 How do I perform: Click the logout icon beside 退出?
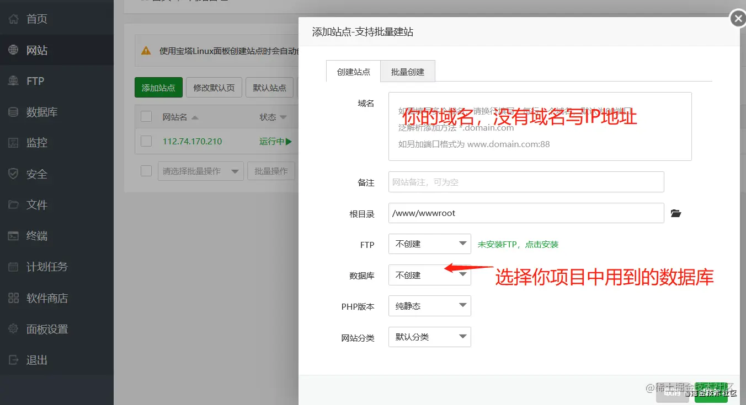click(x=14, y=360)
